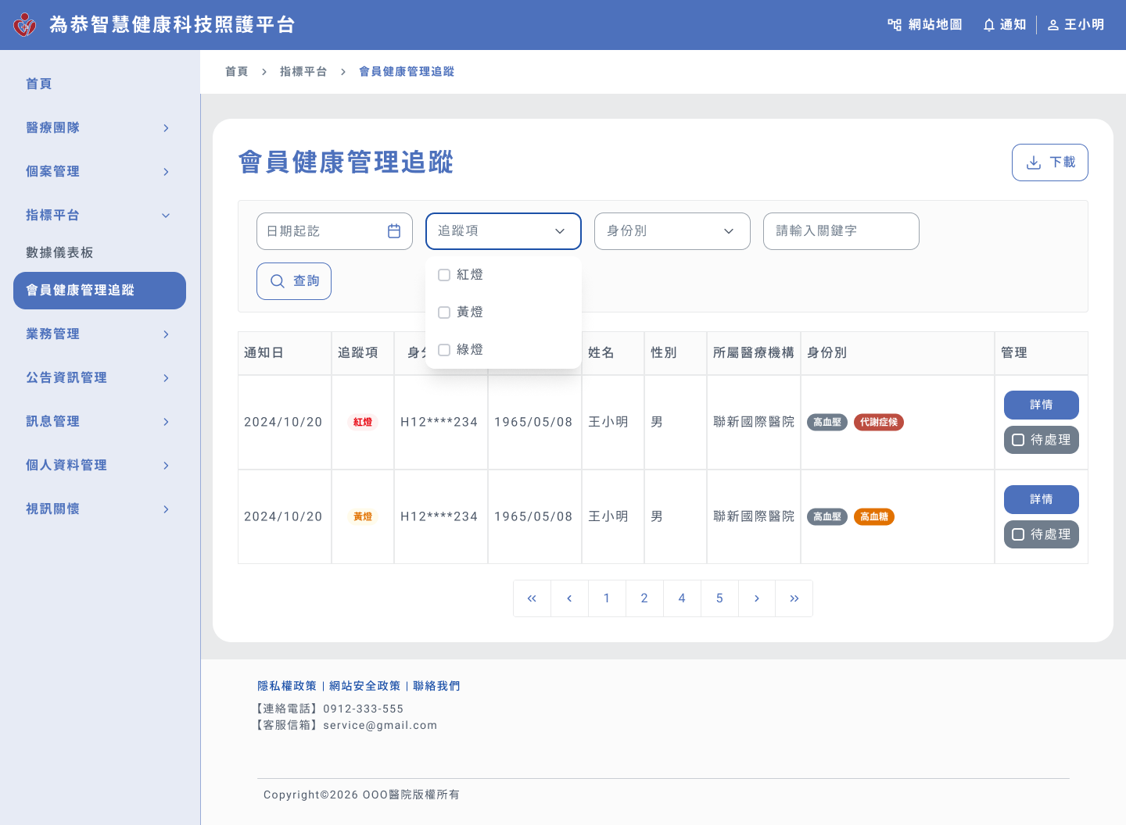Screen dimensions: 1126x825
Task: Open the 隱私權政策 footer link
Action: 287,686
